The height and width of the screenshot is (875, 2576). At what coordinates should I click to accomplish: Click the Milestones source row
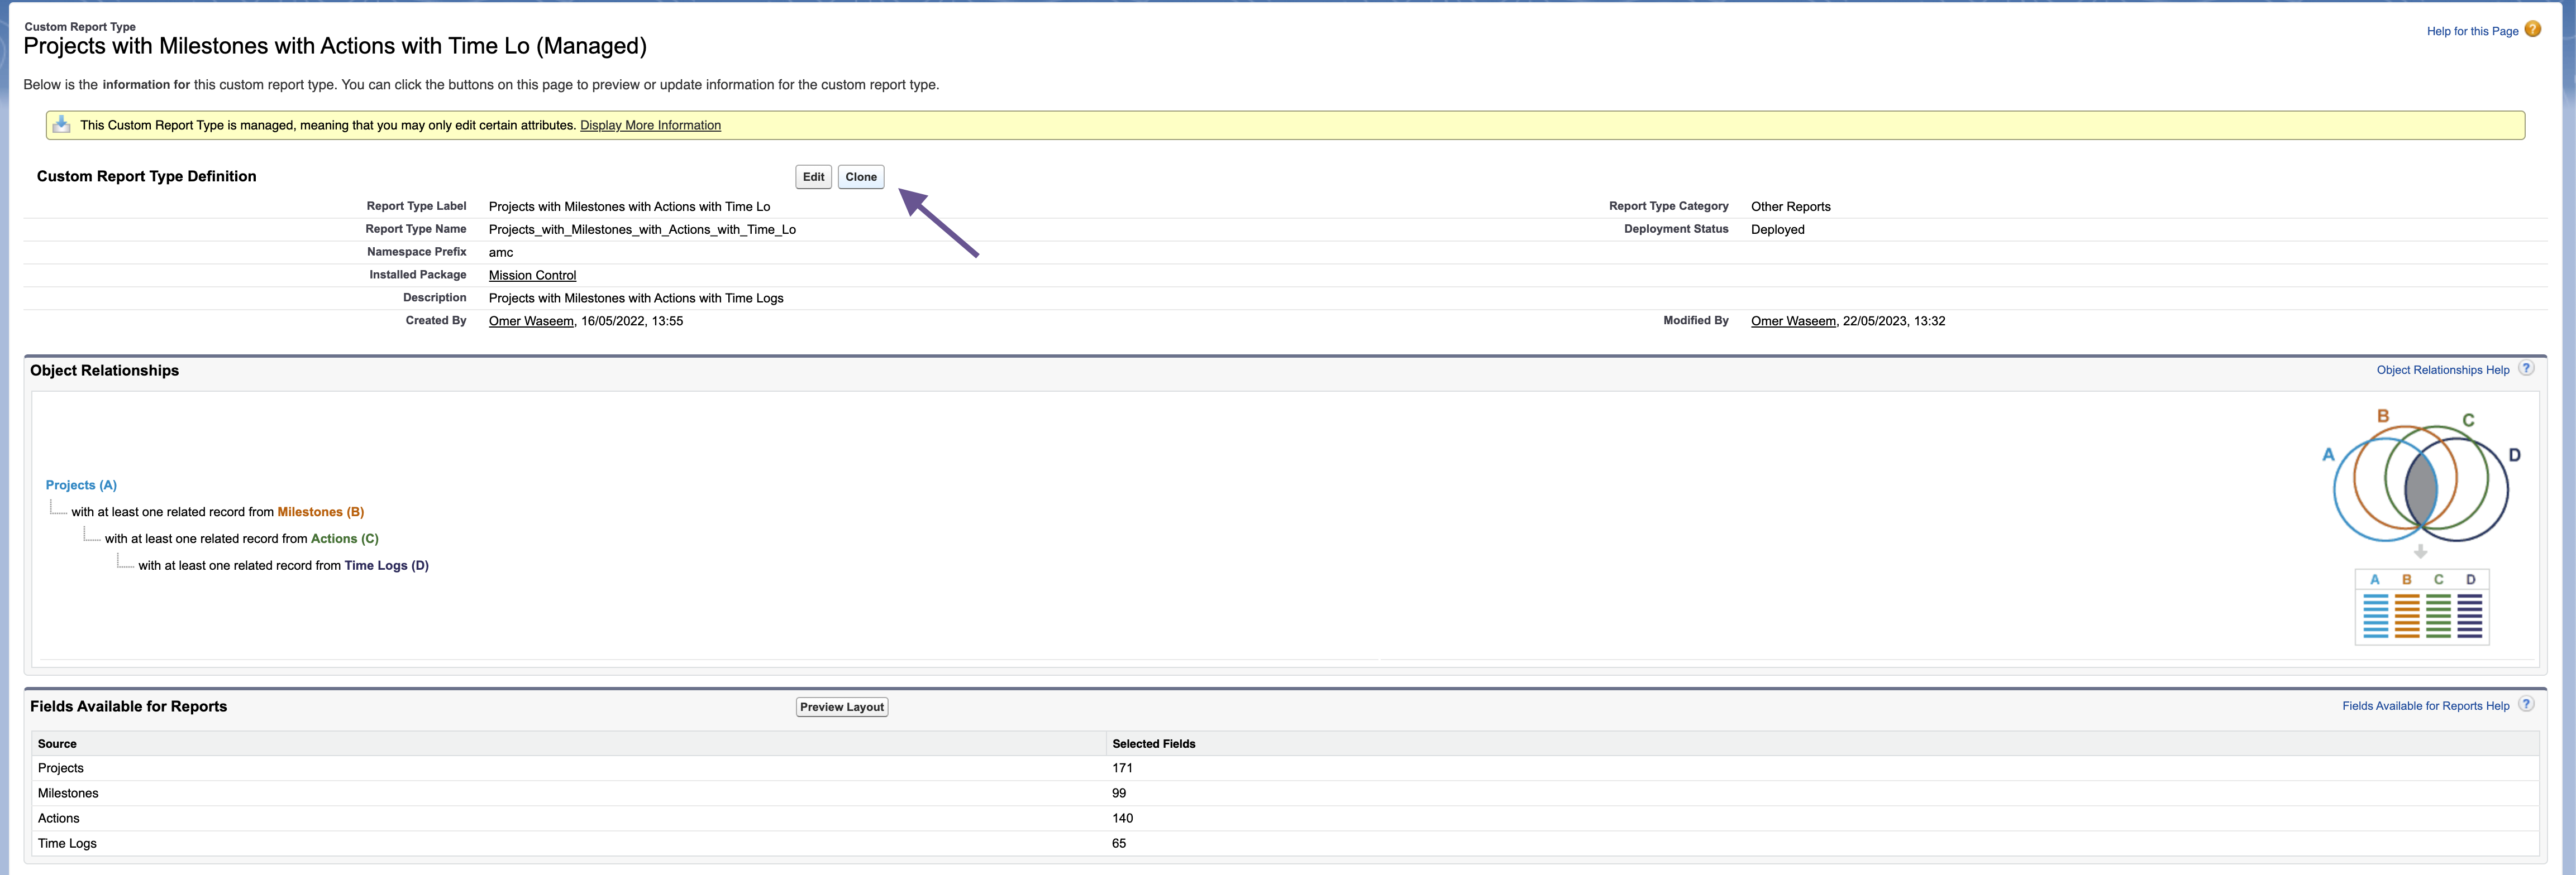pos(1285,793)
